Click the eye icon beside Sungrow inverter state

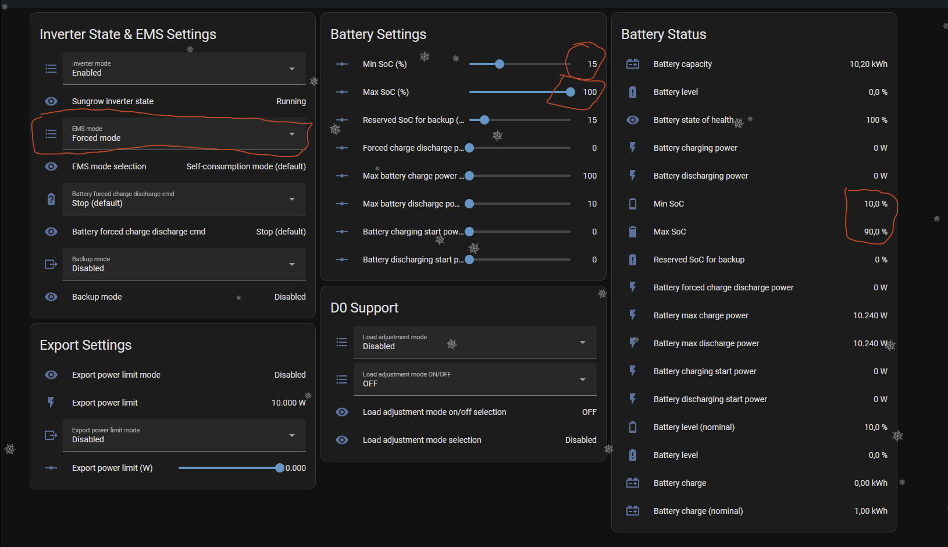51,101
